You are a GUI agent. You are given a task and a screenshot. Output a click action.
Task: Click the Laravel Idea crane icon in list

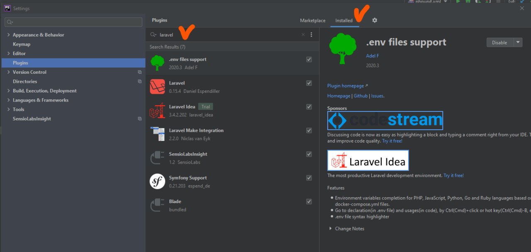click(x=157, y=110)
